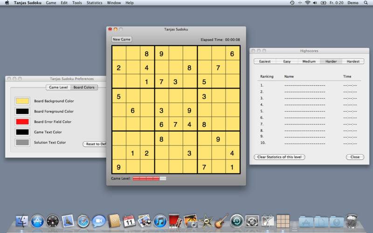Click the Wi-Fi status icon

click(308, 3)
